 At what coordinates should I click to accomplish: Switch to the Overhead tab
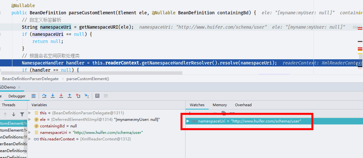[x=243, y=105]
